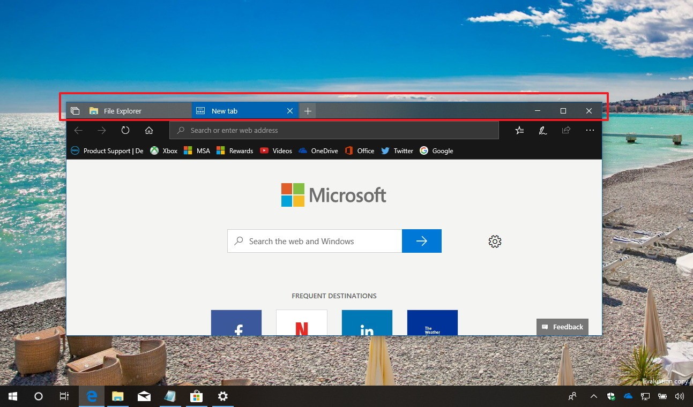Click the Microsoft logo
Viewport: 693px width, 407px height.
tap(334, 195)
